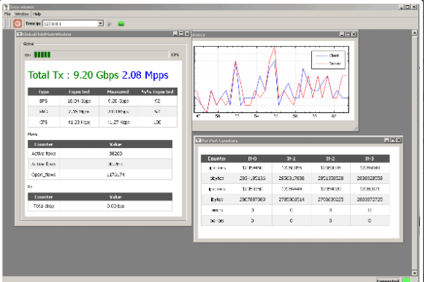Click the measured 9.20 Gbps table cell
This screenshot has width=426, height=282.
point(118,101)
